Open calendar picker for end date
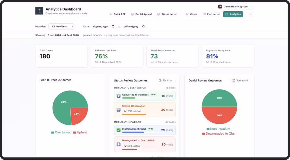This screenshot has height=160, width=290. [x=144, y=27]
